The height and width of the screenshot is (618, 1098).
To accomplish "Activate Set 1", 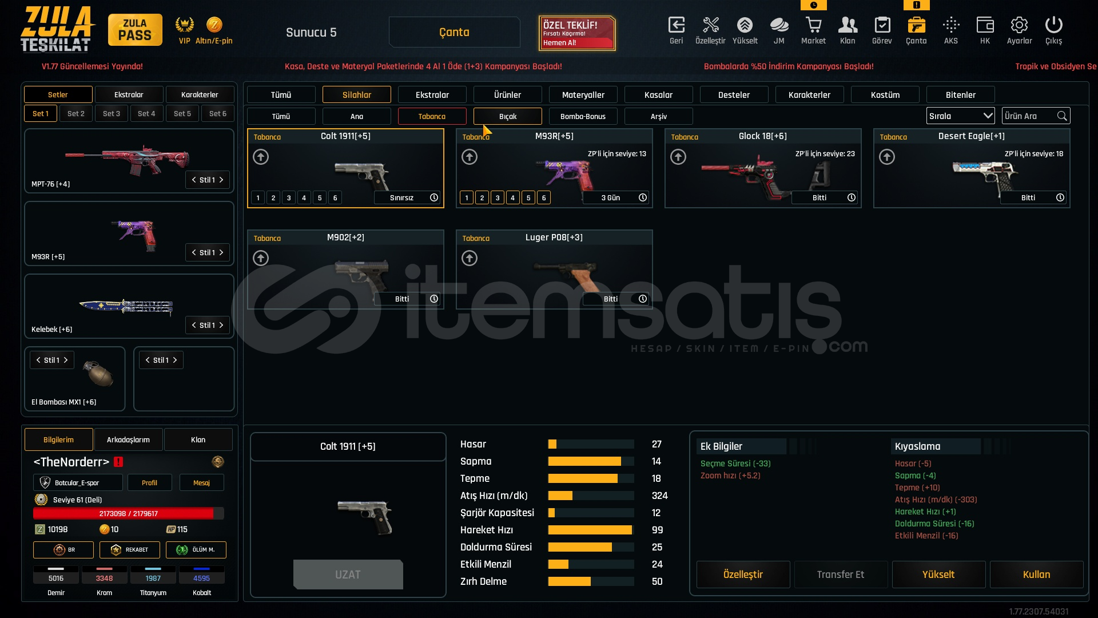I will point(41,113).
